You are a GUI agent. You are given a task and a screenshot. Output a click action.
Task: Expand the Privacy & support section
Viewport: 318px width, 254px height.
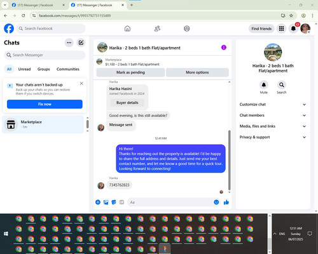coord(273,137)
